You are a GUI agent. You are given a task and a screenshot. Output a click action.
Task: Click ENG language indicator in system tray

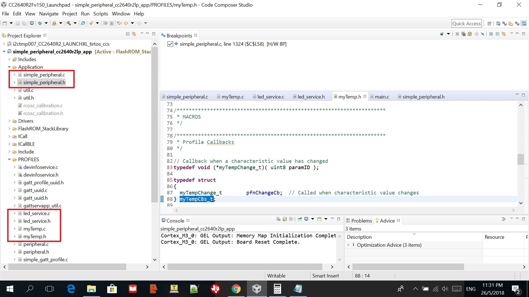click(471, 289)
